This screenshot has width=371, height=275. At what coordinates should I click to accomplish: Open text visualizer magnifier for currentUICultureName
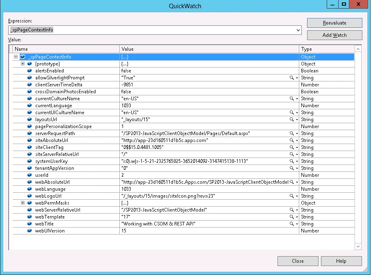(x=292, y=113)
